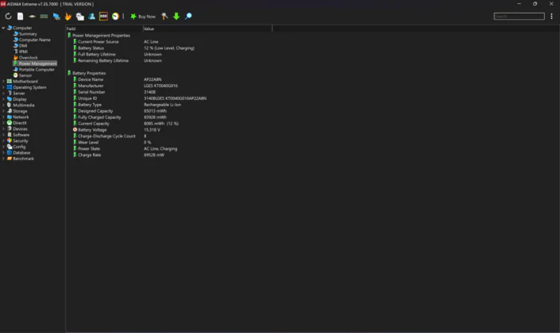560x333 pixels.
Task: Click into the search input field
Action: 519,17
